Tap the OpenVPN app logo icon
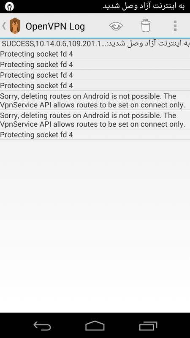190x338 pixels. pyautogui.click(x=15, y=26)
